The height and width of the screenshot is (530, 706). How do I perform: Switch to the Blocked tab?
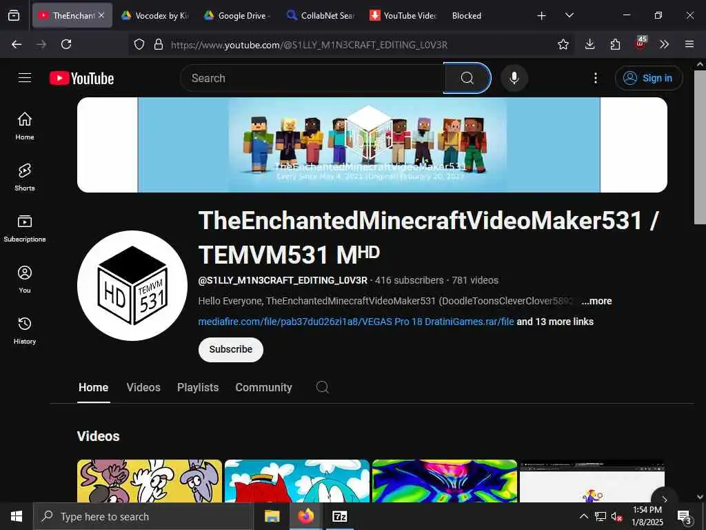coord(467,15)
